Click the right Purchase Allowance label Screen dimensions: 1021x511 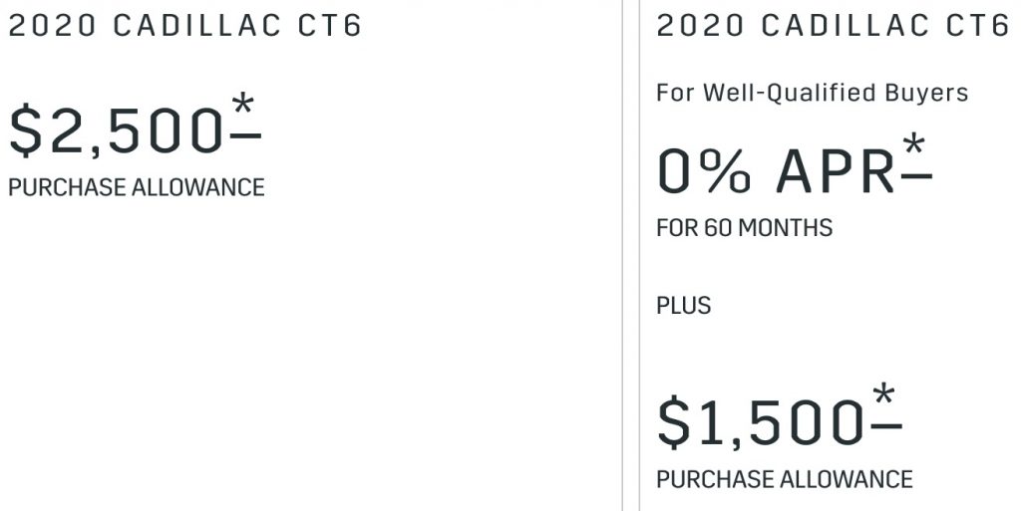[785, 479]
